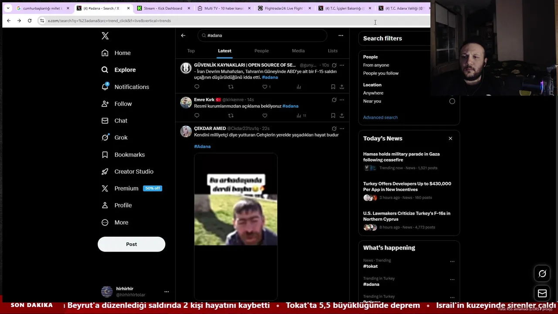The image size is (558, 314).
Task: Open Chat in sidebar
Action: point(114,121)
